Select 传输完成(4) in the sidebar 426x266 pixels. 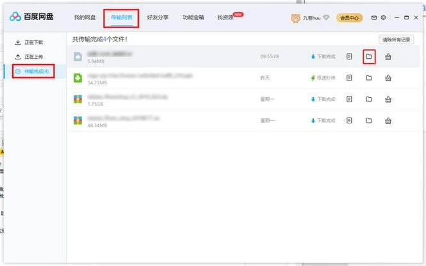pos(36,71)
